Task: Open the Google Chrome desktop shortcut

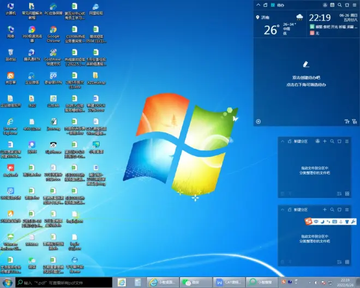Action: pyautogui.click(x=53, y=31)
